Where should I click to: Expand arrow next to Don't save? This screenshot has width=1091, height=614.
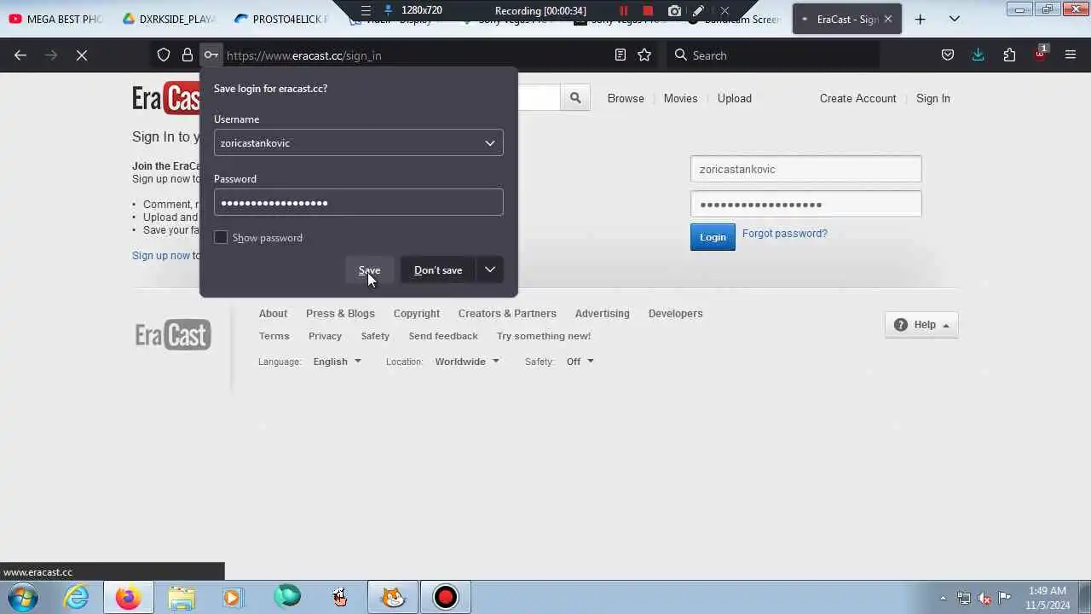tap(490, 270)
